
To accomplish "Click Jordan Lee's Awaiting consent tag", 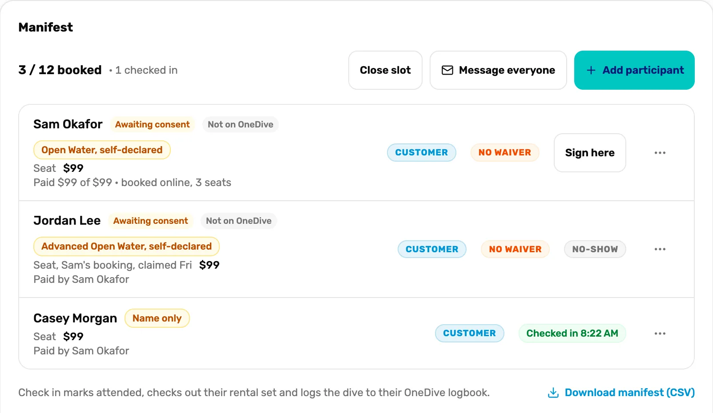I will [x=150, y=221].
